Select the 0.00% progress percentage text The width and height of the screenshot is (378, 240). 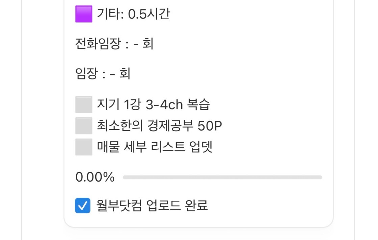pyautogui.click(x=95, y=177)
